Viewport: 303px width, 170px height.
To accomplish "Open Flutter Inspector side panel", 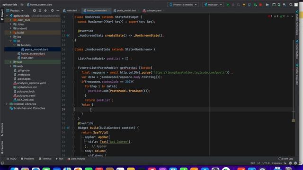I will 297,74.
